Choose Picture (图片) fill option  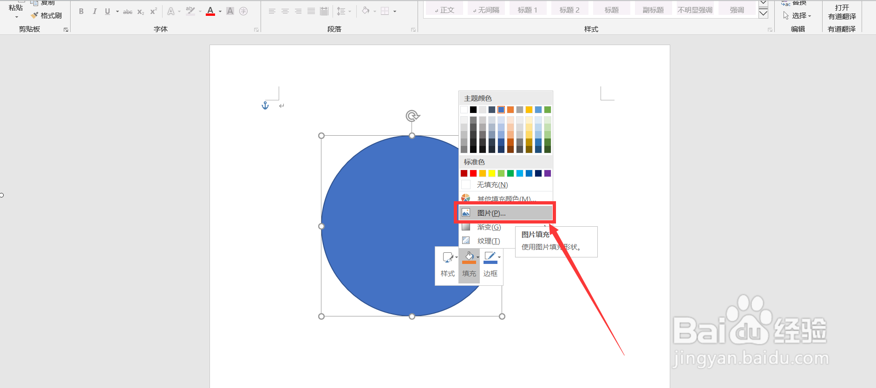(x=506, y=213)
